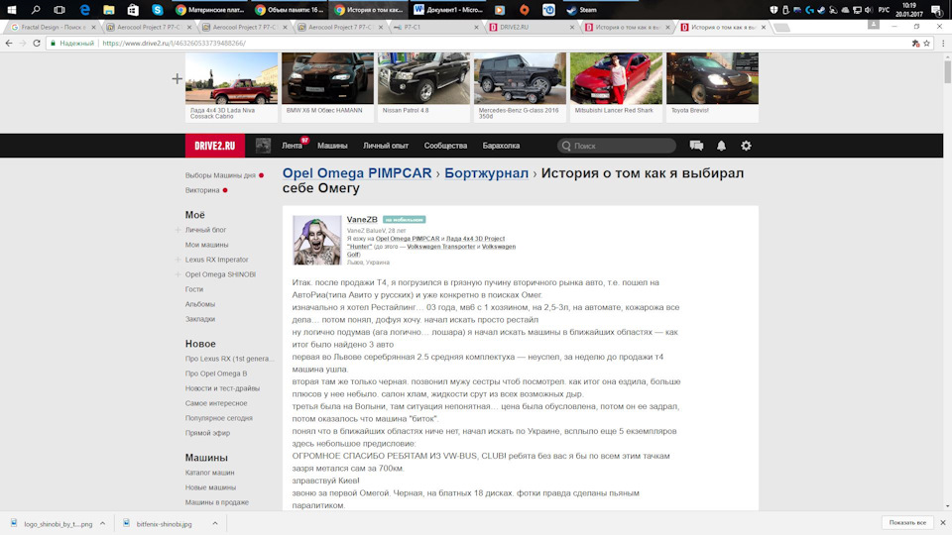Switch to the Fractal Design browser tab
The height and width of the screenshot is (535, 952).
[53, 28]
